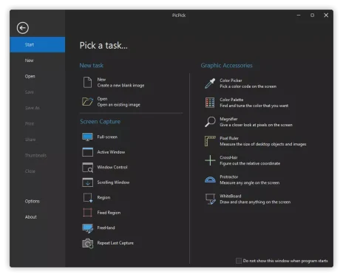Click the Repeat Last Capture camera icon
The image size is (343, 277).
coord(87,243)
